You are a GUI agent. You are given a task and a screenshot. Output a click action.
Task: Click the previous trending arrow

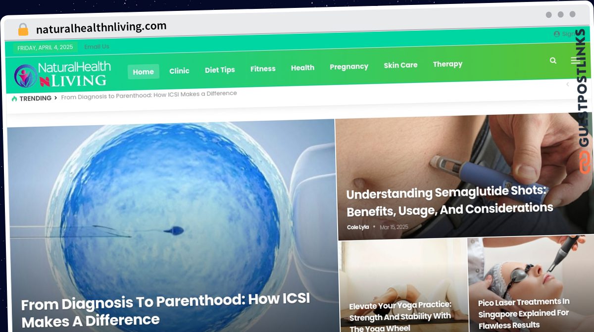coord(567,84)
